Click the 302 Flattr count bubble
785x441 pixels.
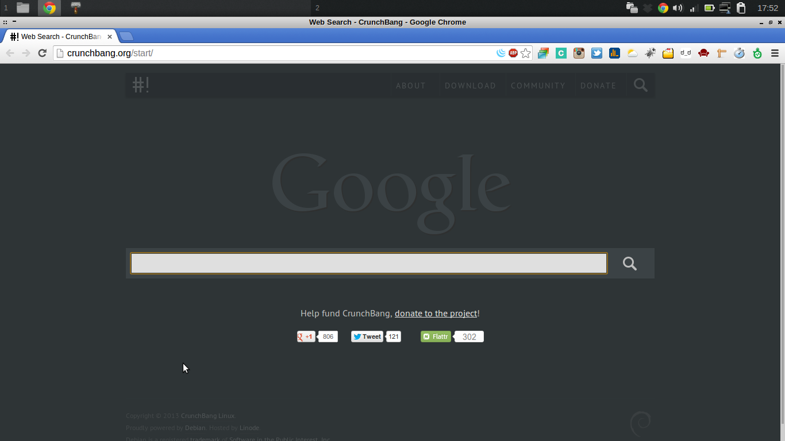coord(470,336)
